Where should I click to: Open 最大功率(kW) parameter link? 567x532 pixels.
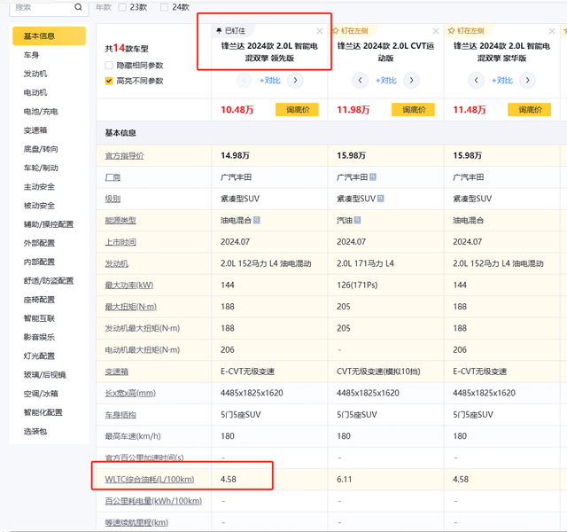(129, 286)
